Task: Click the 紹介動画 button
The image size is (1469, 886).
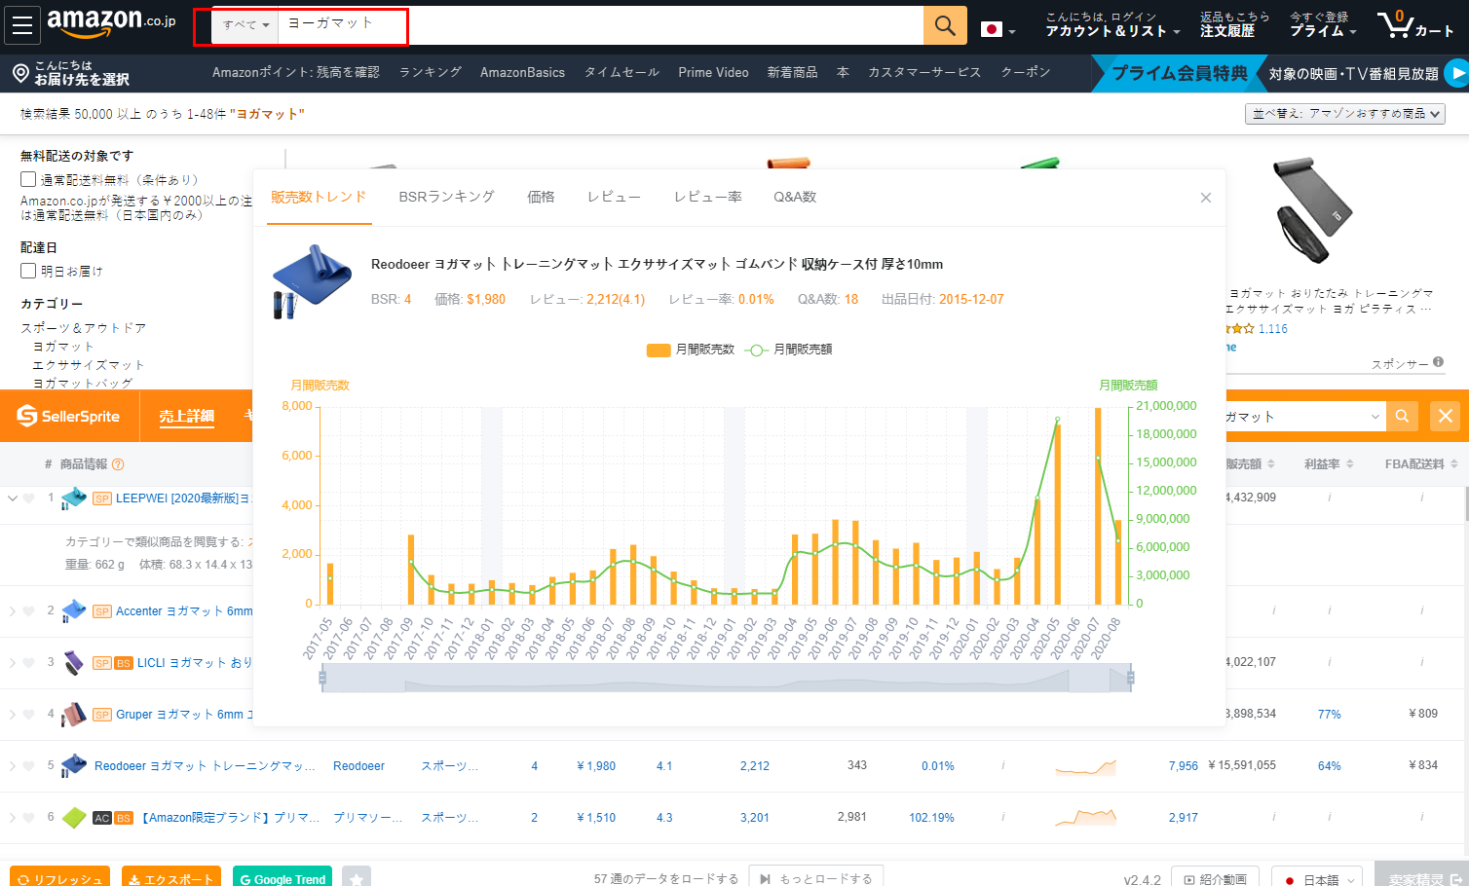Action: coord(1215,878)
